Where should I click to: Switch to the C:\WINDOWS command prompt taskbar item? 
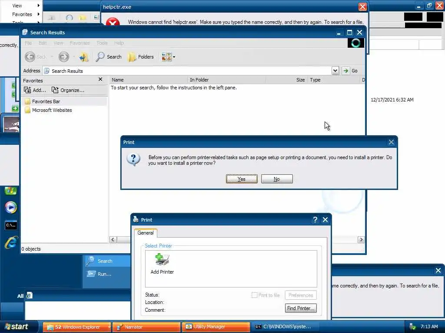pos(285,327)
